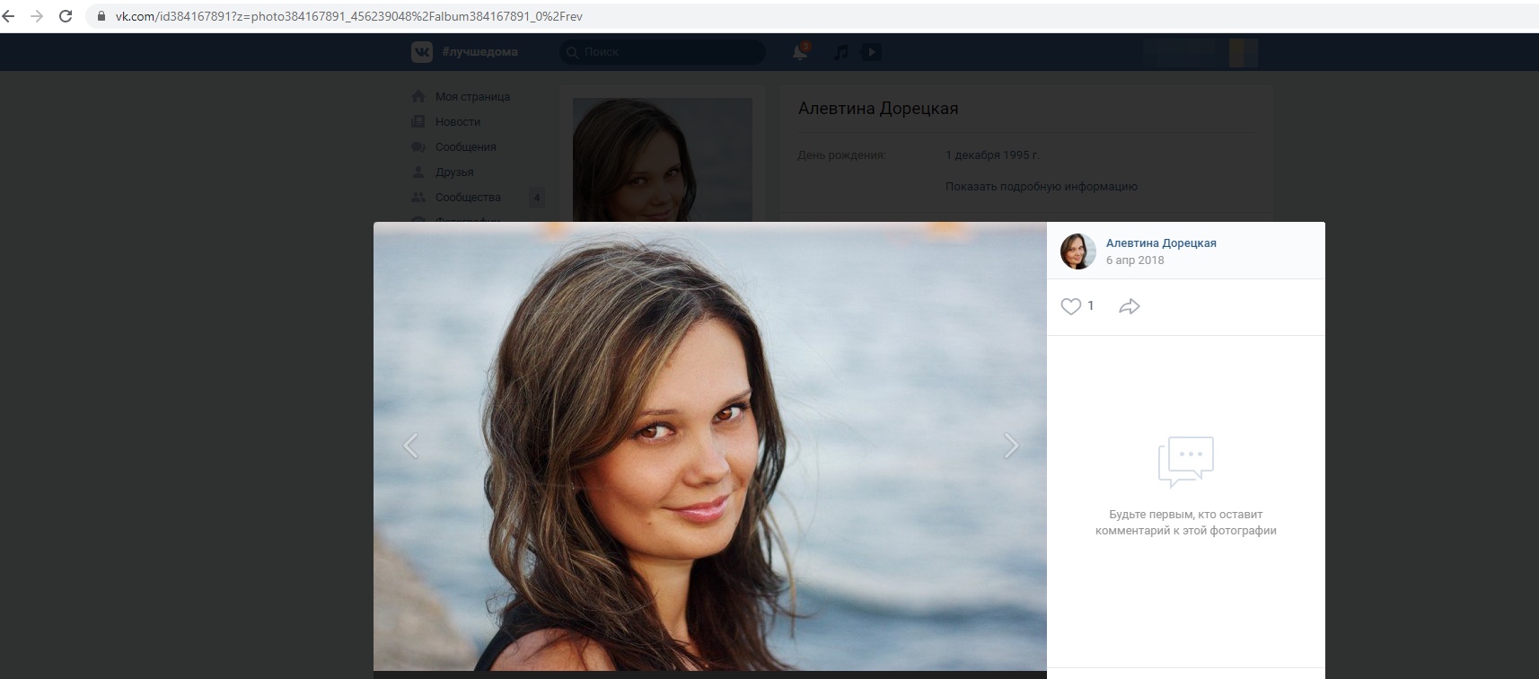This screenshot has height=679, width=1539.
Task: Share the photo using the arrow icon
Action: point(1130,306)
